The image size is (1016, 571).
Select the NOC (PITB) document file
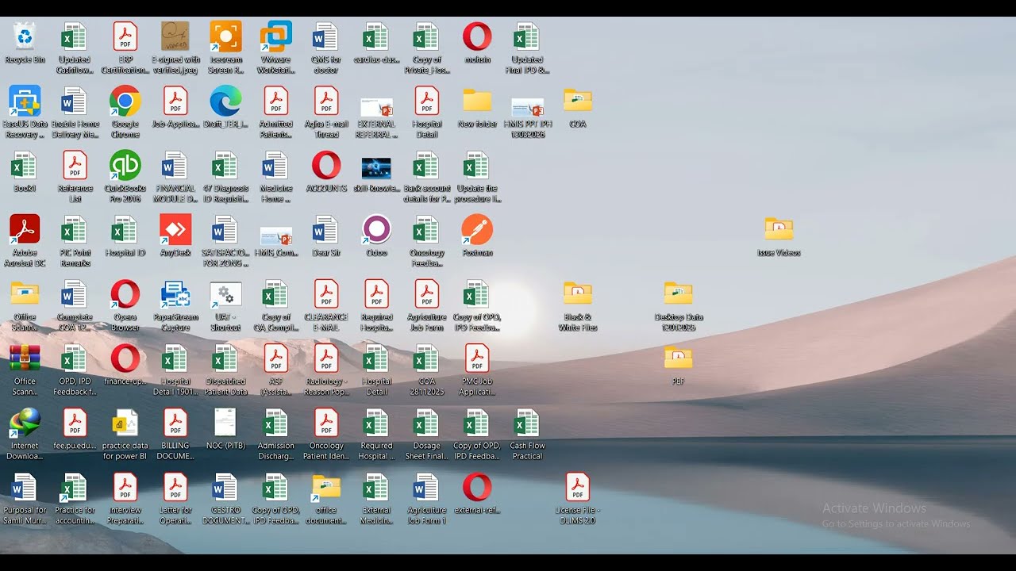click(225, 423)
